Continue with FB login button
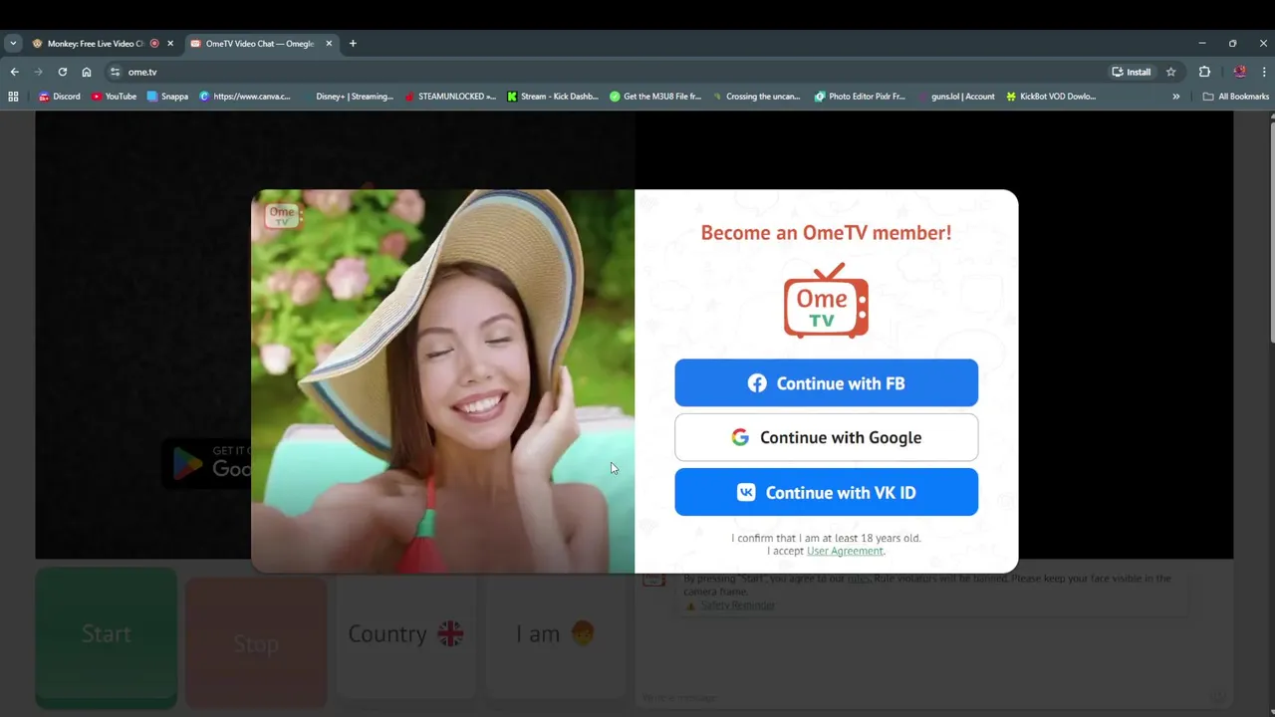This screenshot has width=1275, height=717. [826, 383]
